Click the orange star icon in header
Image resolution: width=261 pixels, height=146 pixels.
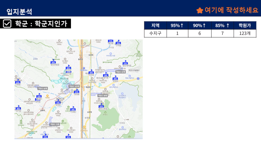point(200,10)
